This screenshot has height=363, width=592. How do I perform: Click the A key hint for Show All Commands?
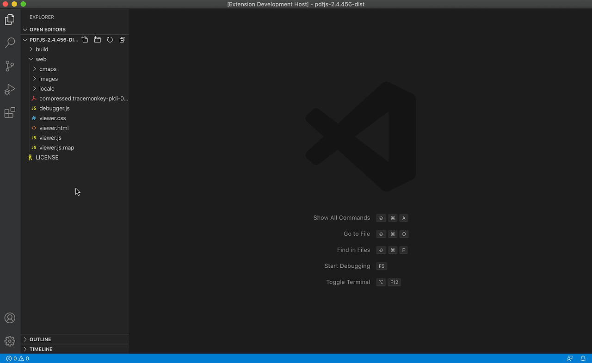(x=404, y=218)
